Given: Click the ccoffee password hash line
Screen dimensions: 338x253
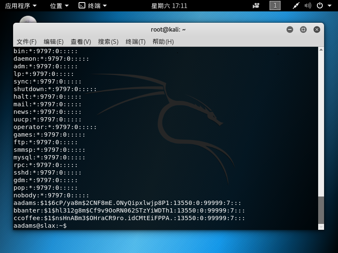Looking at the screenshot, I should point(129,218).
